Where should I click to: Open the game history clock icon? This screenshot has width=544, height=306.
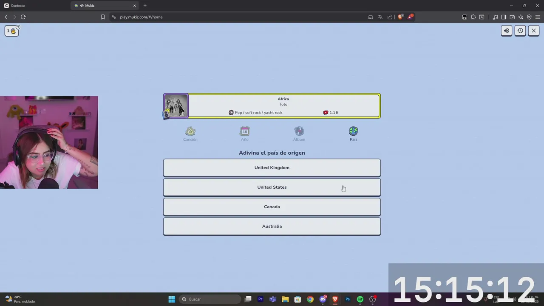(x=520, y=31)
